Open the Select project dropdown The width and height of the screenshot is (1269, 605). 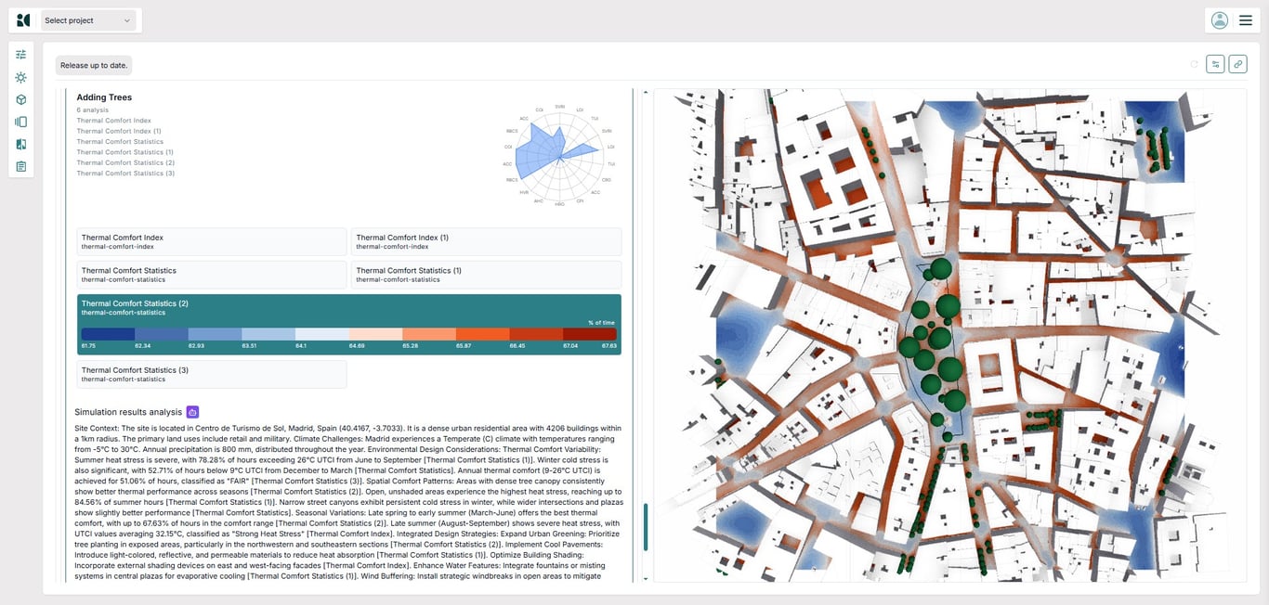(x=88, y=20)
